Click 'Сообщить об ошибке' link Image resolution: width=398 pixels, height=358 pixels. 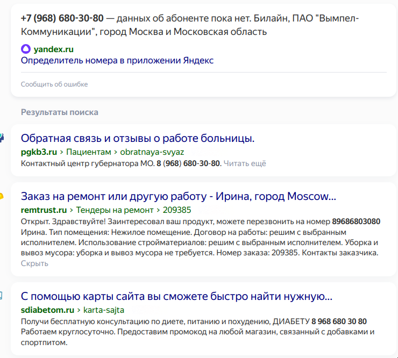coord(54,84)
